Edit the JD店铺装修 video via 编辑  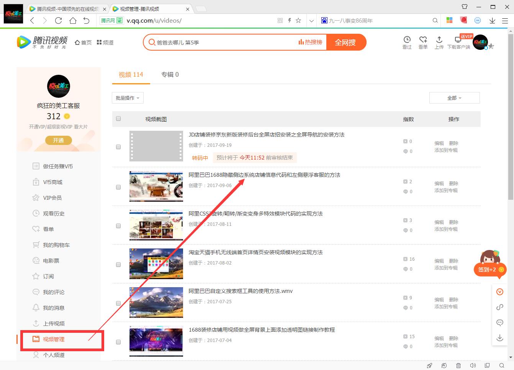pos(439,143)
